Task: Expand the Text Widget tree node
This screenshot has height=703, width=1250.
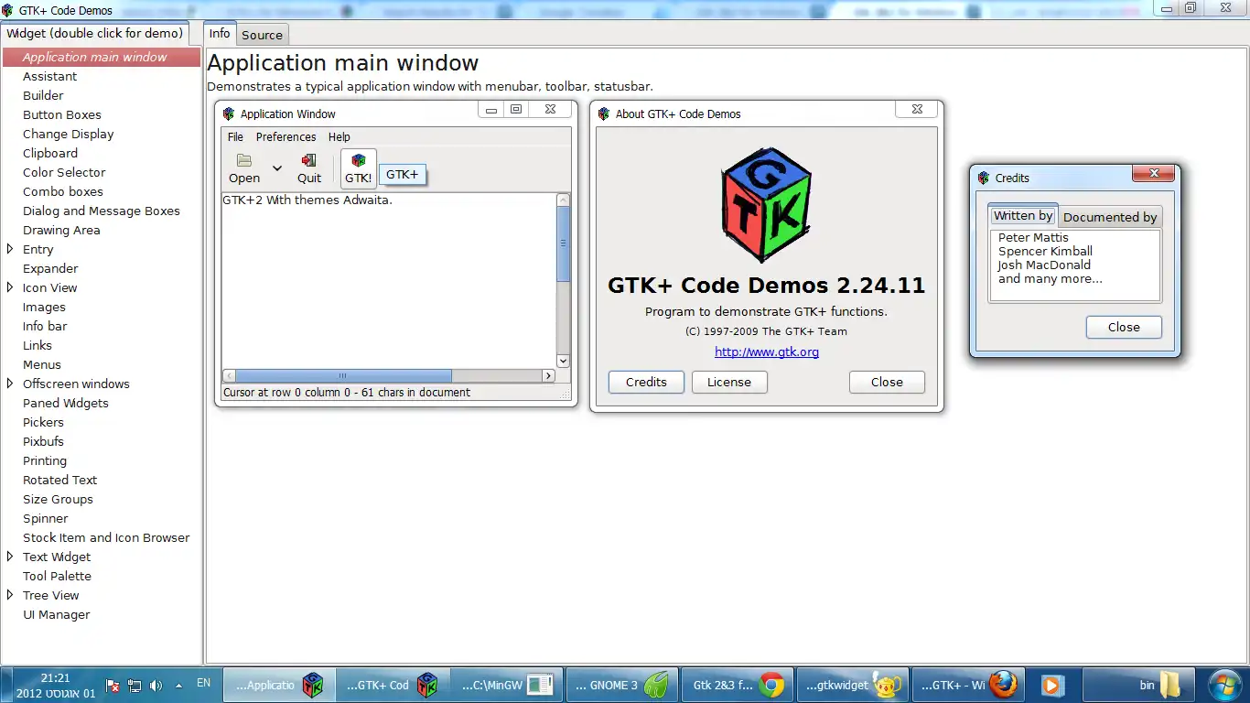Action: click(10, 557)
